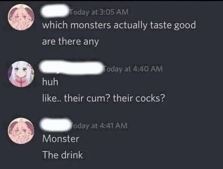
Task: Click the word 'taste' in first message
Action: coord(161,25)
